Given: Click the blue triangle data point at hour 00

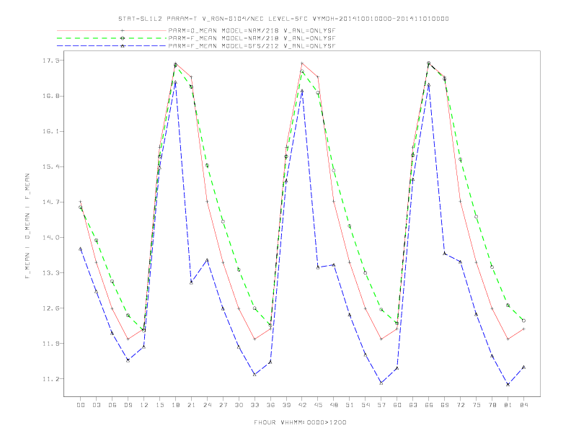Looking at the screenshot, I should pos(81,249).
